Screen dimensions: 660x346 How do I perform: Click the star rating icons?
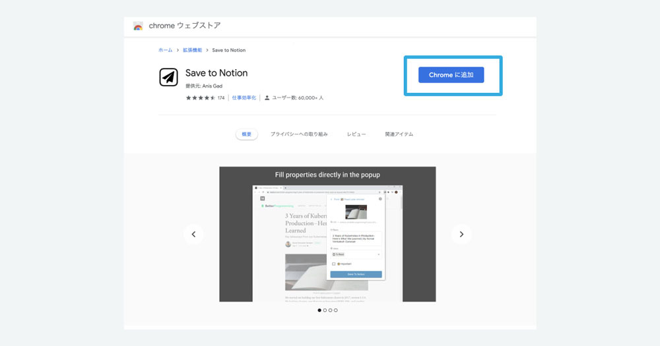(x=201, y=98)
